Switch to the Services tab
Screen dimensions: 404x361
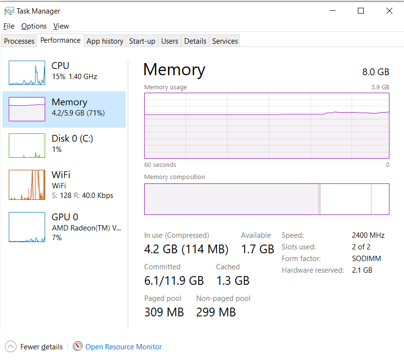[224, 41]
